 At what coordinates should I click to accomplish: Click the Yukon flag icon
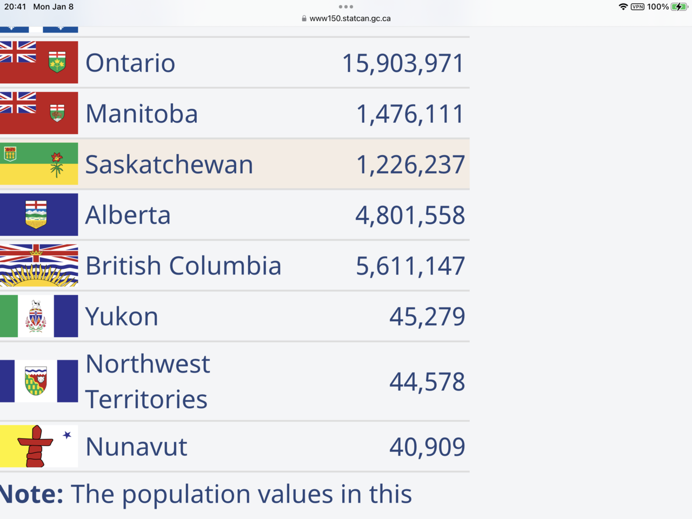39,316
